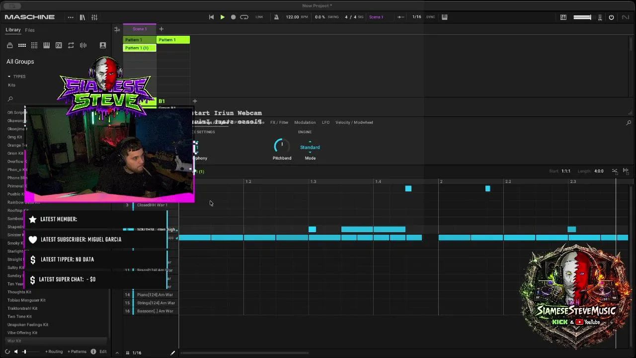This screenshot has width=636, height=358.
Task: Add a new scene with plus button
Action: [x=161, y=29]
